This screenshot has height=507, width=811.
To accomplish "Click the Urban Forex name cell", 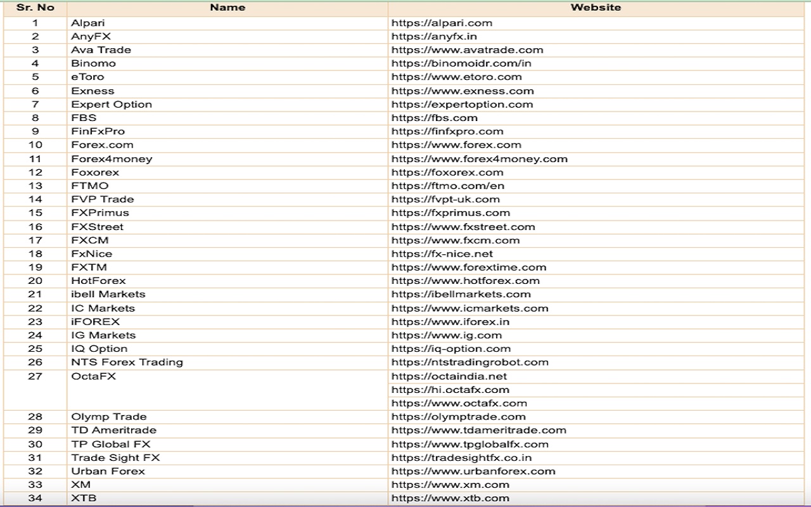I will 227,471.
